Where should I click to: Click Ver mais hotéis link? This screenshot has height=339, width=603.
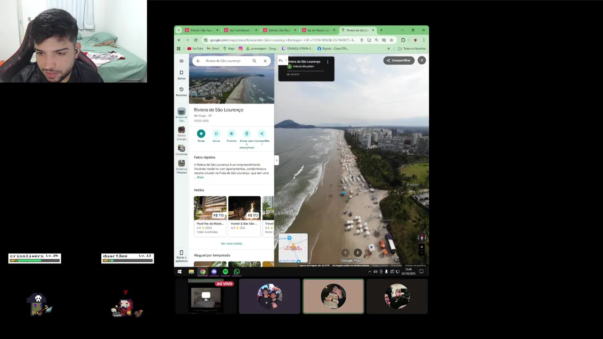coord(231,243)
